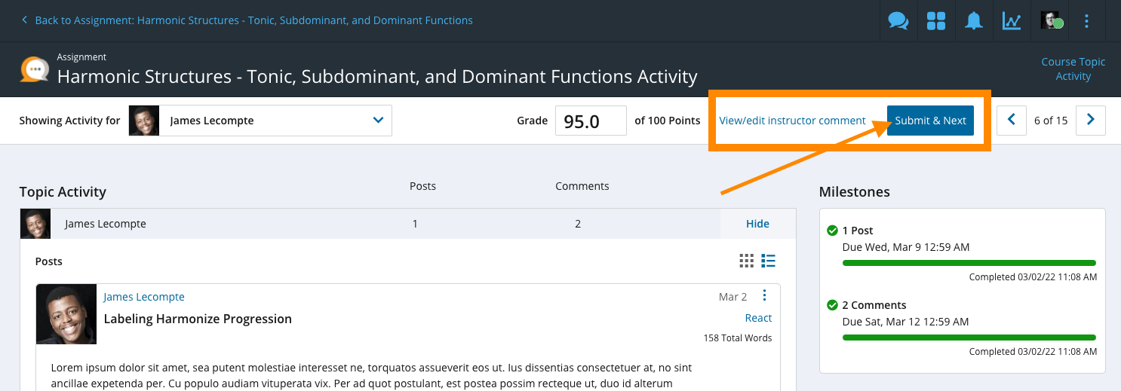
Task: Open the top-right vertical dots menu
Action: pyautogui.click(x=1087, y=20)
